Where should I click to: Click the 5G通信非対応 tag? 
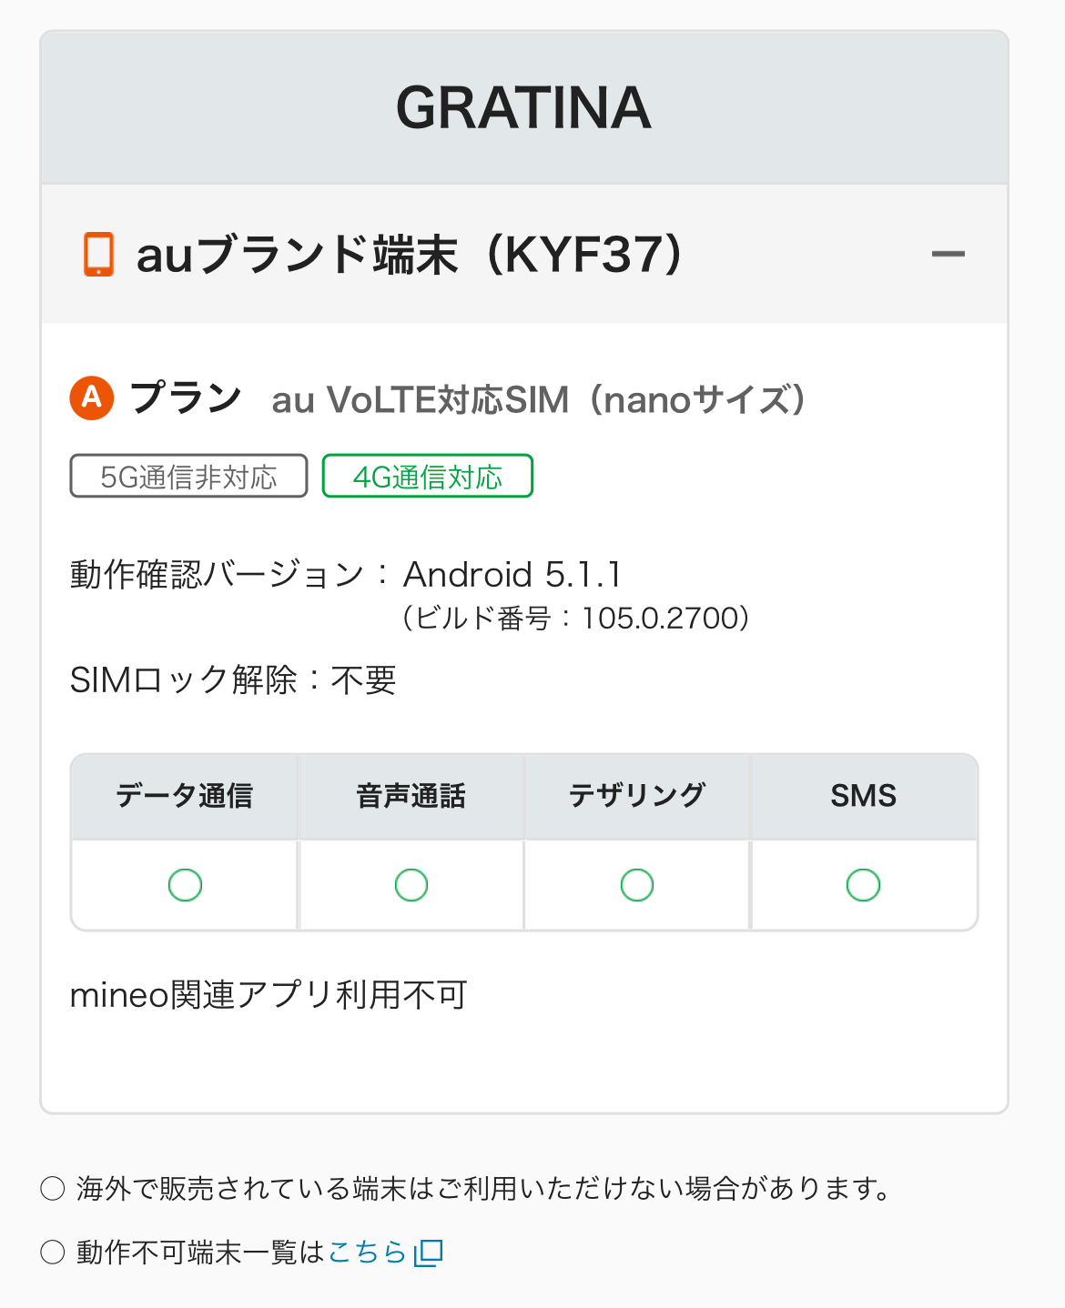coord(188,477)
